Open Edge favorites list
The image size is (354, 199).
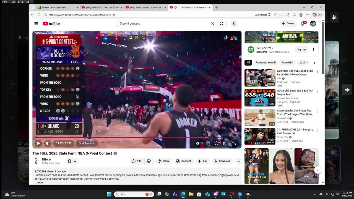coord(294,15)
